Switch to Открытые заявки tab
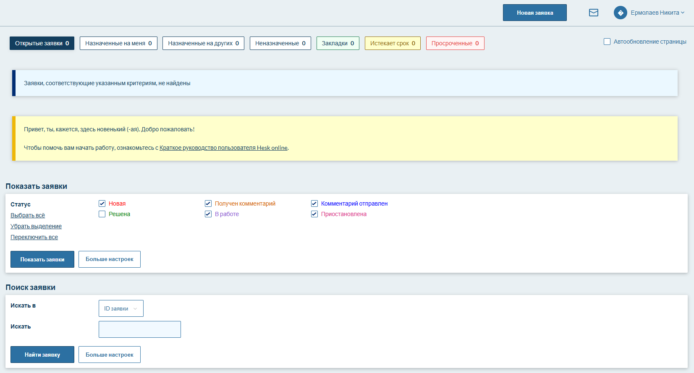 point(42,43)
